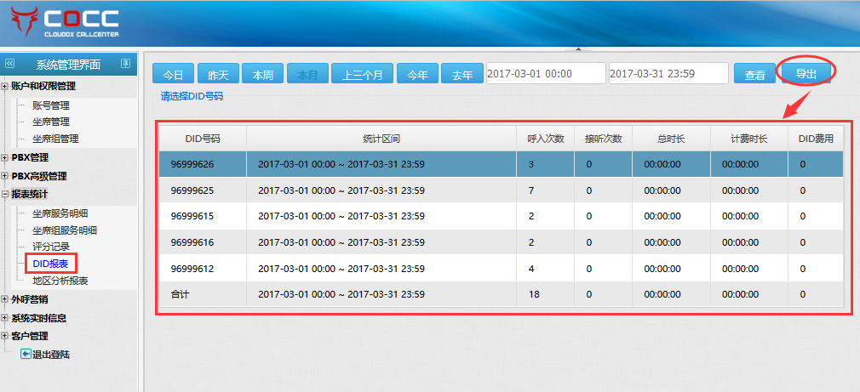Viewport: 860px width, 392px height.
Task: Select 账号管理 in the sidebar
Action: [50, 105]
